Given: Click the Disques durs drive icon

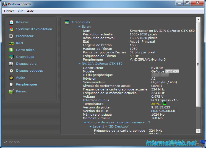Looking at the screenshot, I should [11, 64].
